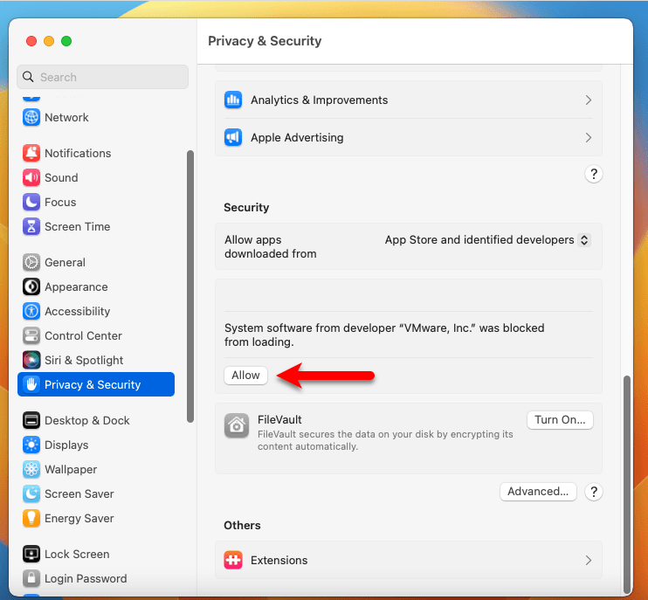This screenshot has width=648, height=600.
Task: Open the Wallpaper flower icon
Action: click(x=31, y=469)
